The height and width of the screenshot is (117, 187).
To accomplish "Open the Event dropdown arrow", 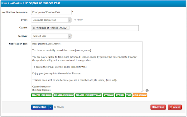I will [x=70, y=20].
